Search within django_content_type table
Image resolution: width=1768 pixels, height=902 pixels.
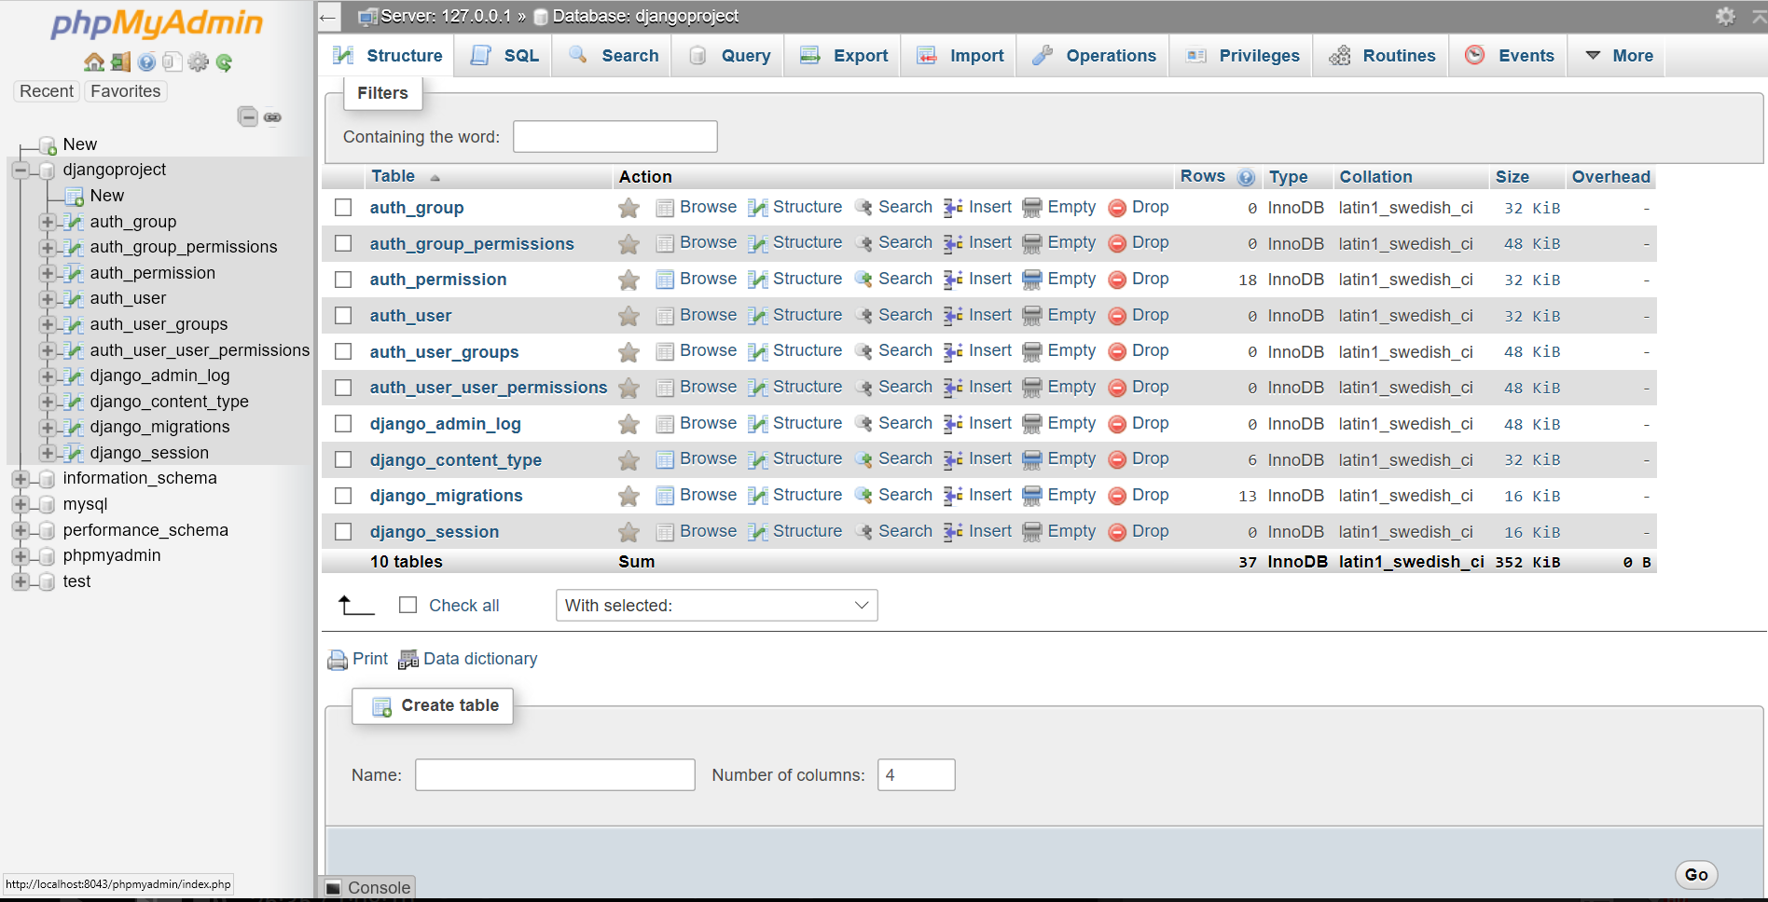pyautogui.click(x=893, y=458)
